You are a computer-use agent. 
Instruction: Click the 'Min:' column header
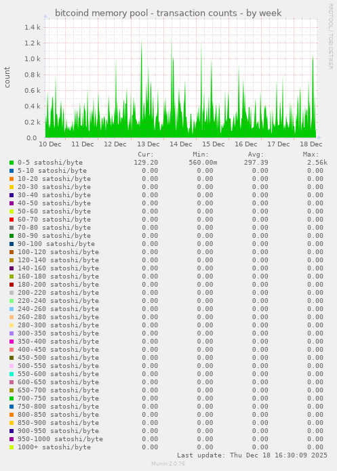coord(201,155)
